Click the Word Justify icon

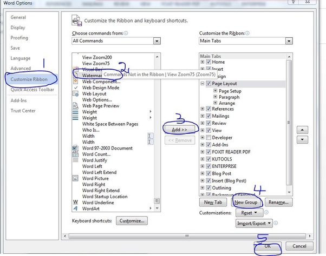pyautogui.click(x=75, y=160)
